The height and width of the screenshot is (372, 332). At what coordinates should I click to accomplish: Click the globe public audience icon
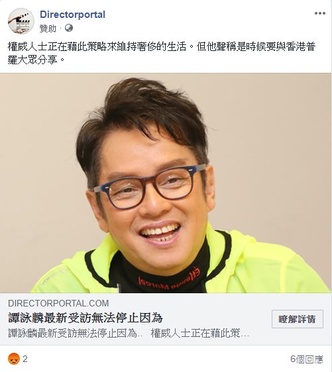click(x=69, y=28)
